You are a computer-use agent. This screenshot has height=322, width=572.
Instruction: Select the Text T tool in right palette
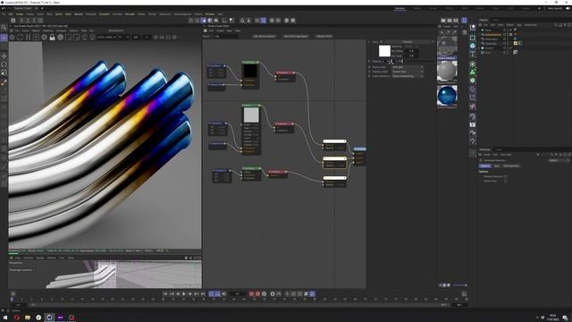pos(473,55)
